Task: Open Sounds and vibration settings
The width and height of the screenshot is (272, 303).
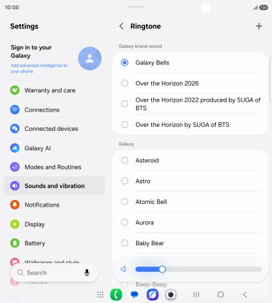Action: pos(54,186)
